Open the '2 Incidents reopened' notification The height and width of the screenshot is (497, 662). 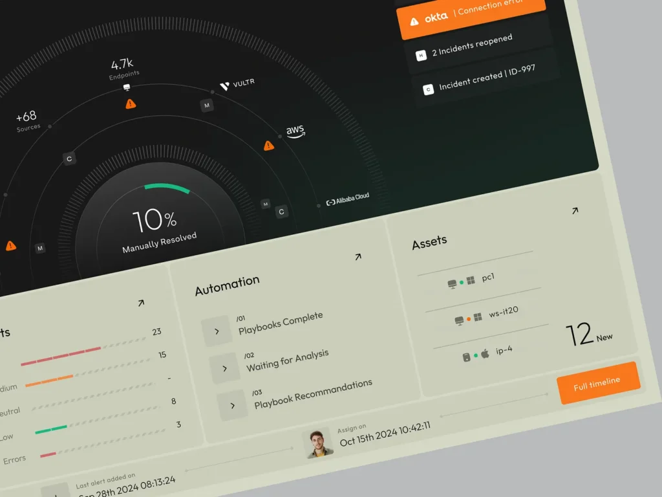[479, 46]
